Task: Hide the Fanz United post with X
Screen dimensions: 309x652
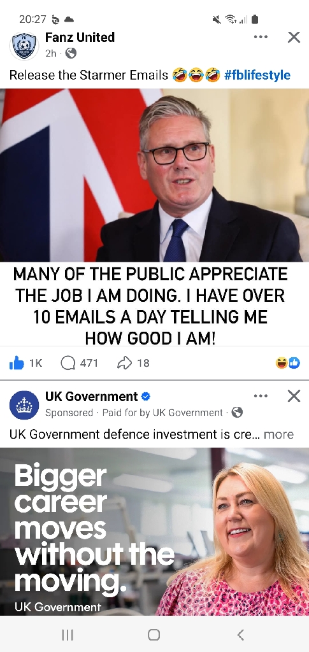Action: pyautogui.click(x=294, y=37)
